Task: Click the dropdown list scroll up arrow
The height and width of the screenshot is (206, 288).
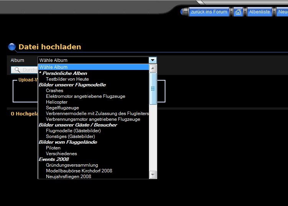Action: (x=153, y=68)
